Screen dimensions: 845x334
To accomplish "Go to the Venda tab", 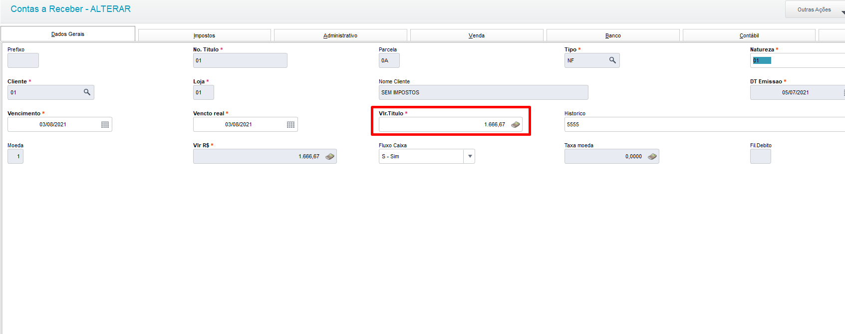I will [477, 35].
